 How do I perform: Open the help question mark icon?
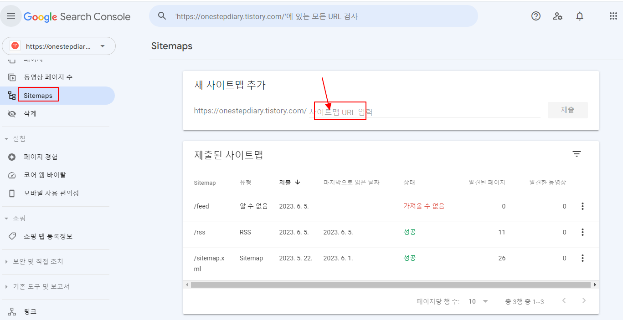(x=536, y=16)
